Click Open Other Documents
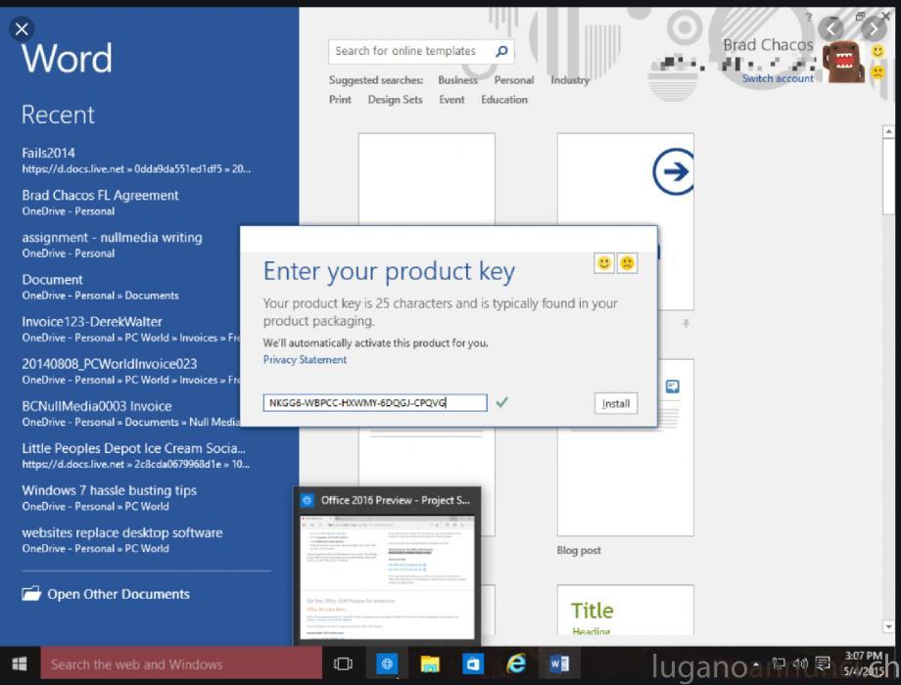The image size is (901, 685). point(119,594)
